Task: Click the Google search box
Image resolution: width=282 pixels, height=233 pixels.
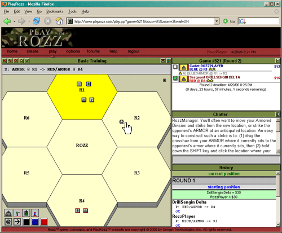Action: [x=258, y=21]
